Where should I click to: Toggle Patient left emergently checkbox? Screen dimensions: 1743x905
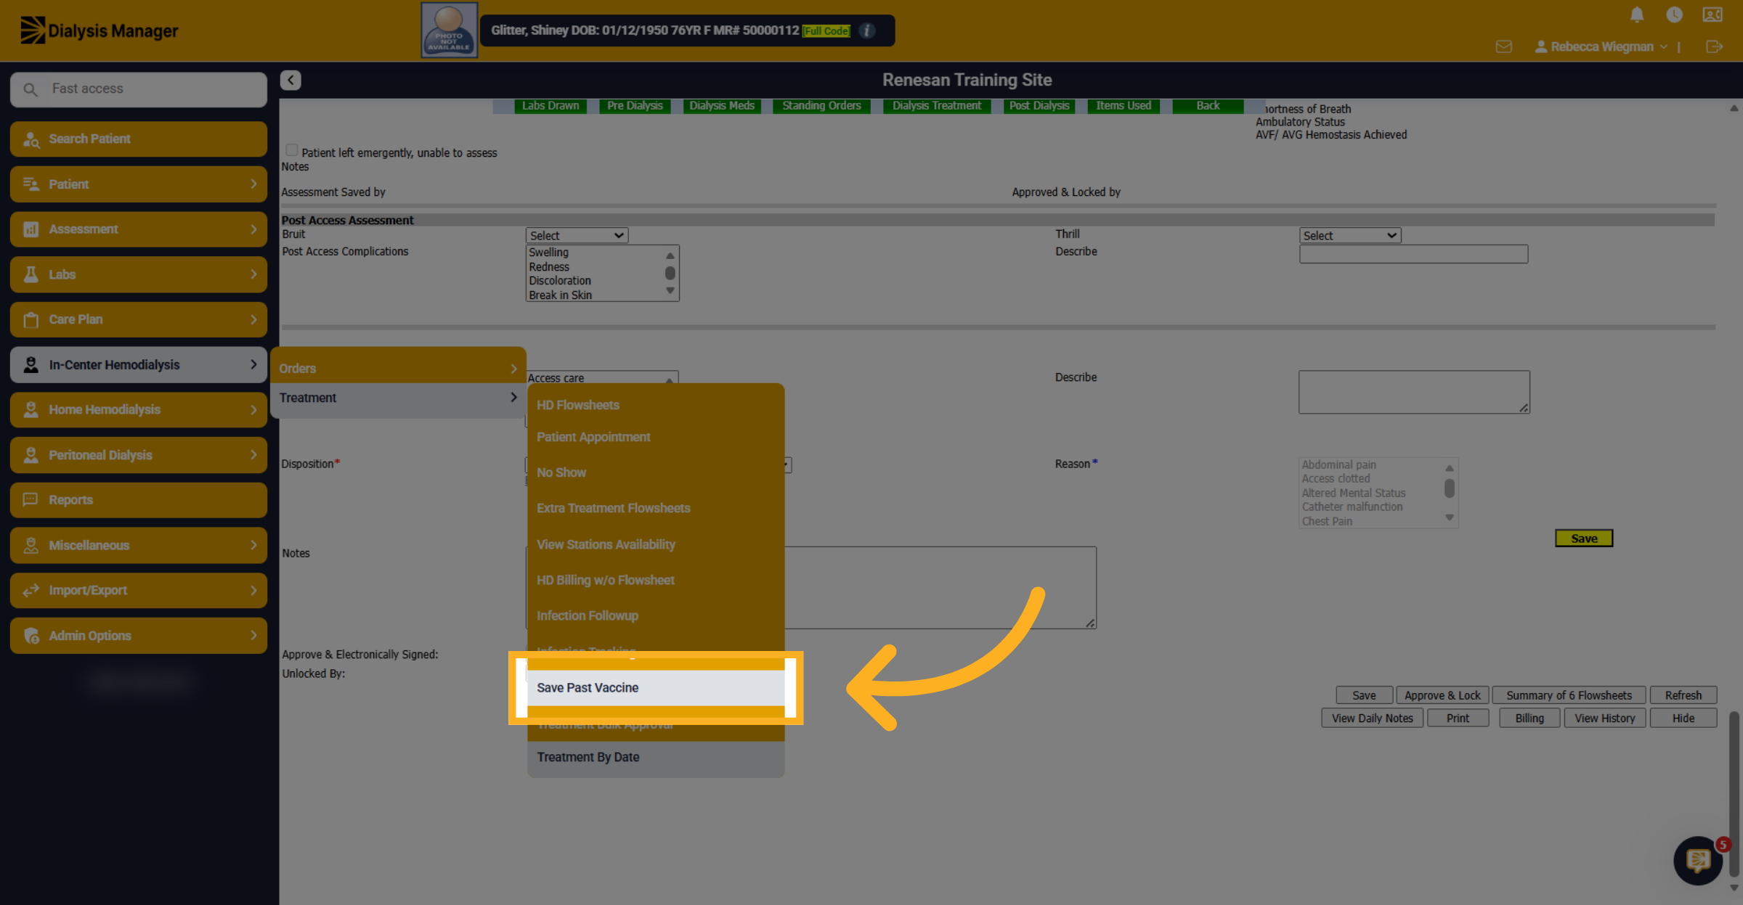[x=291, y=150]
